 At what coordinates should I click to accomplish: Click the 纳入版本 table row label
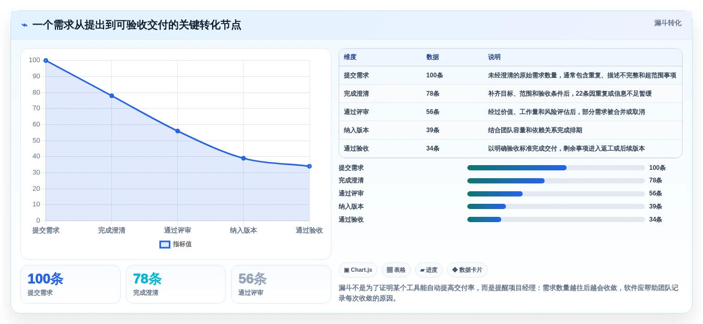point(356,130)
